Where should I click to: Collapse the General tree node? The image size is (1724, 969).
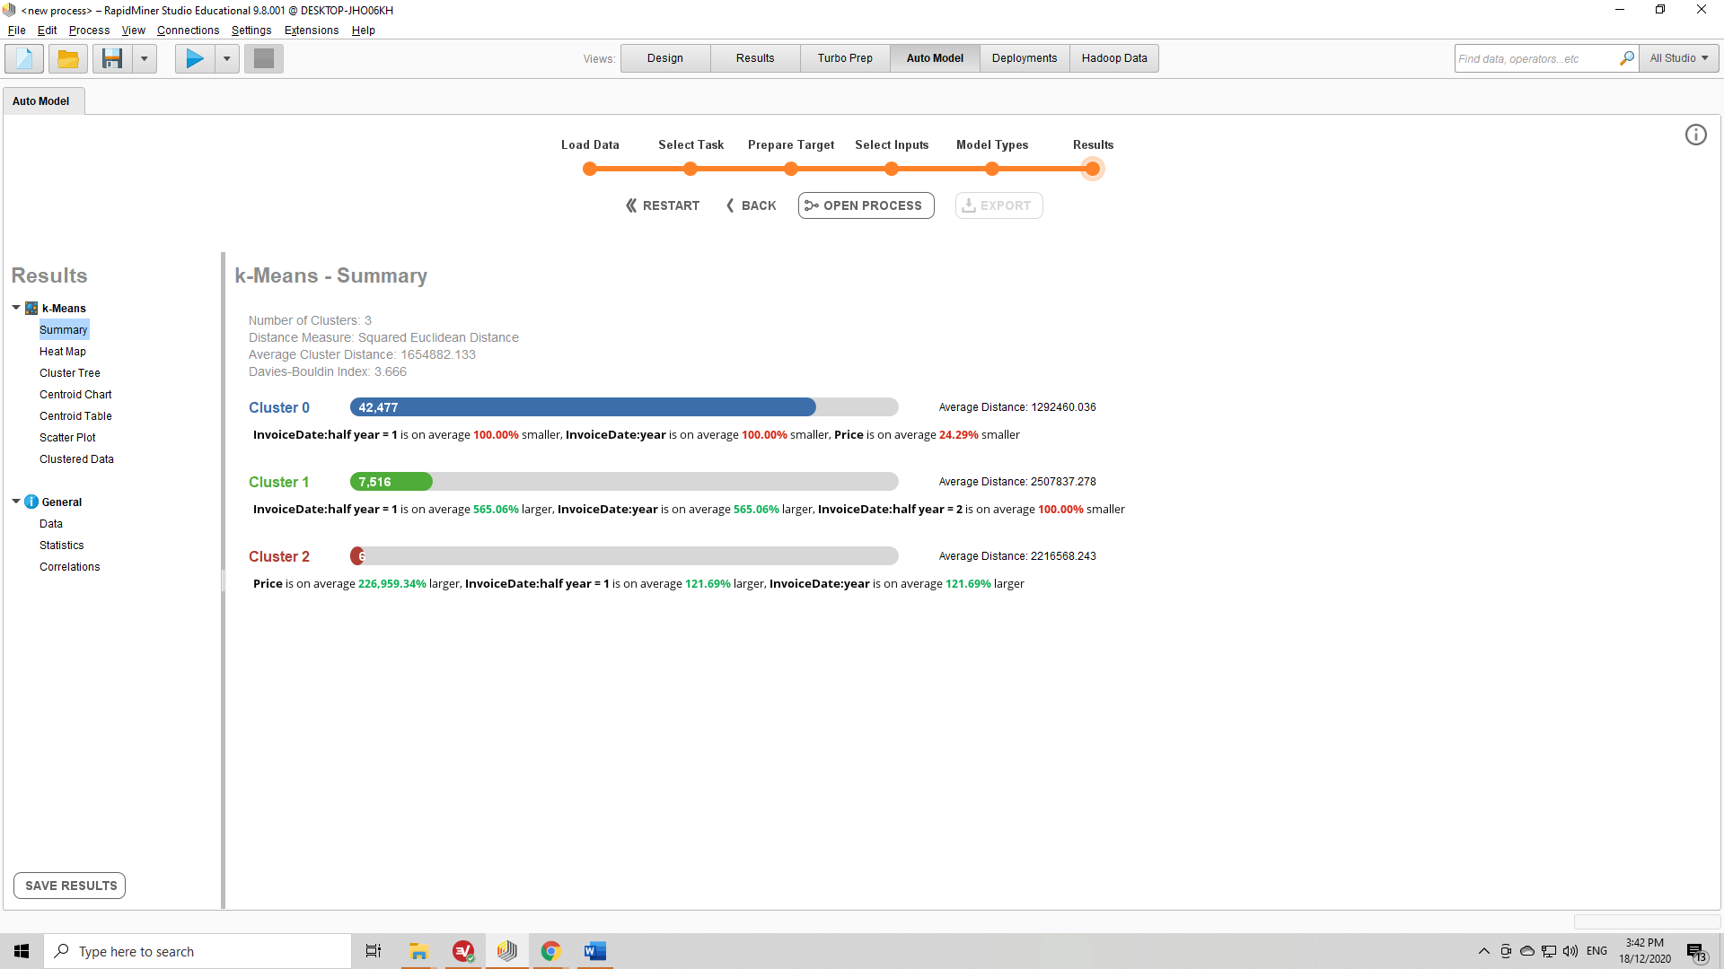pyautogui.click(x=16, y=502)
